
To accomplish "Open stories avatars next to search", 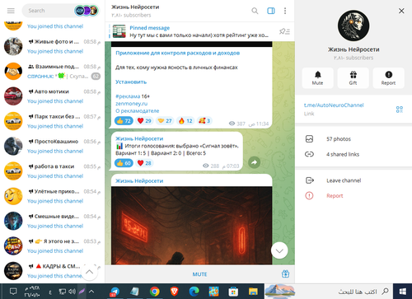I will tap(87, 11).
